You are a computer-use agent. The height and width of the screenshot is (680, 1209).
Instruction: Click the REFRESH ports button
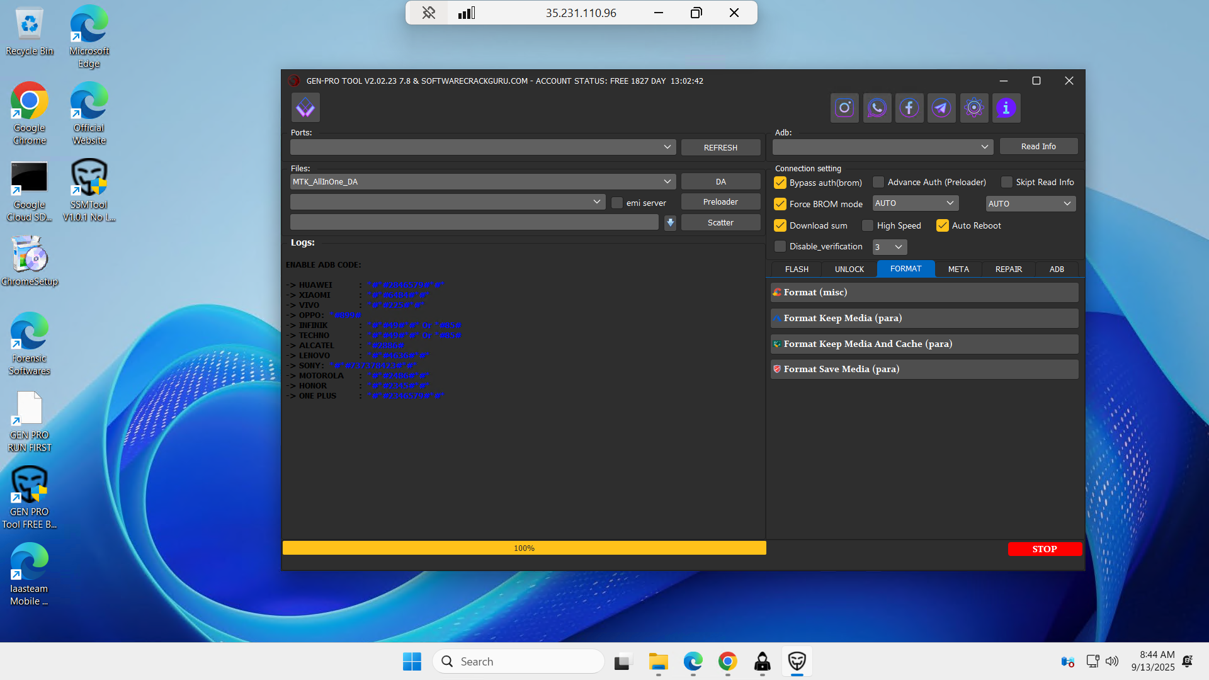click(720, 147)
